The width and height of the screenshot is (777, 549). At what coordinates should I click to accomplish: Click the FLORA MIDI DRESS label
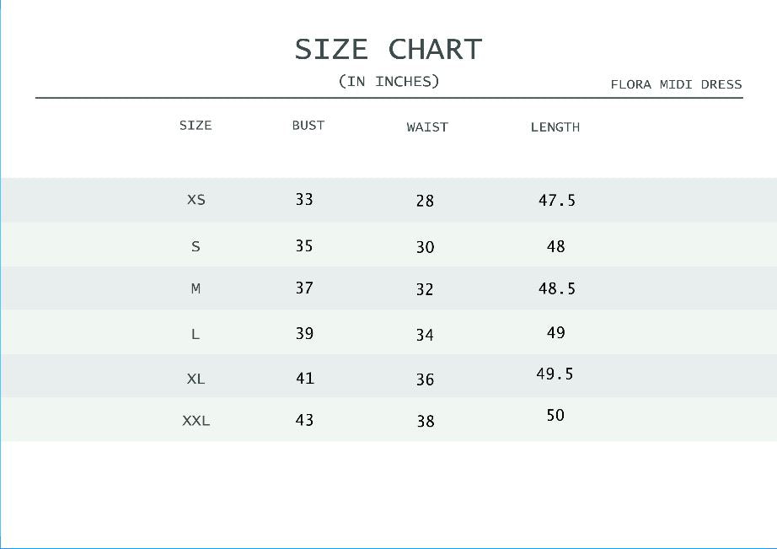pyautogui.click(x=676, y=84)
